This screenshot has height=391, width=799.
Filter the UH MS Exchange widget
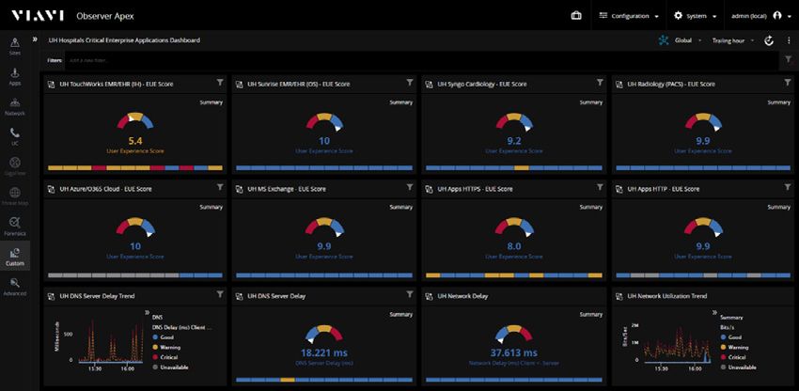(409, 187)
